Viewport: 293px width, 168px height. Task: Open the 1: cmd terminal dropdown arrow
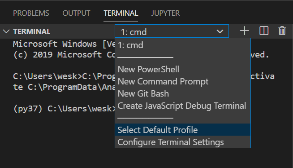(x=220, y=31)
